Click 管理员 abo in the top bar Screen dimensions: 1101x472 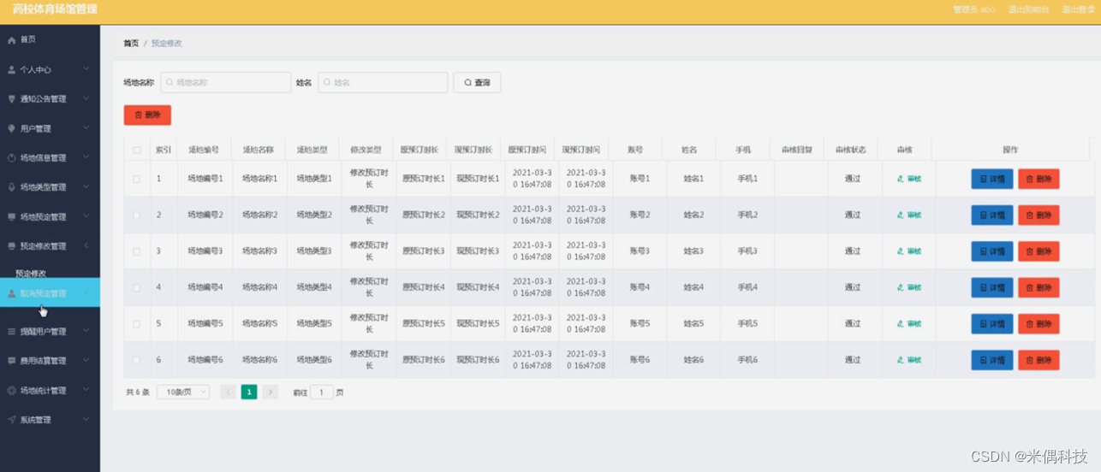(973, 9)
